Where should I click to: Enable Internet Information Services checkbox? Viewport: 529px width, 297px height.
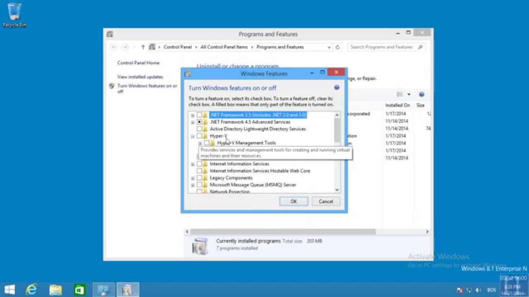coord(199,164)
